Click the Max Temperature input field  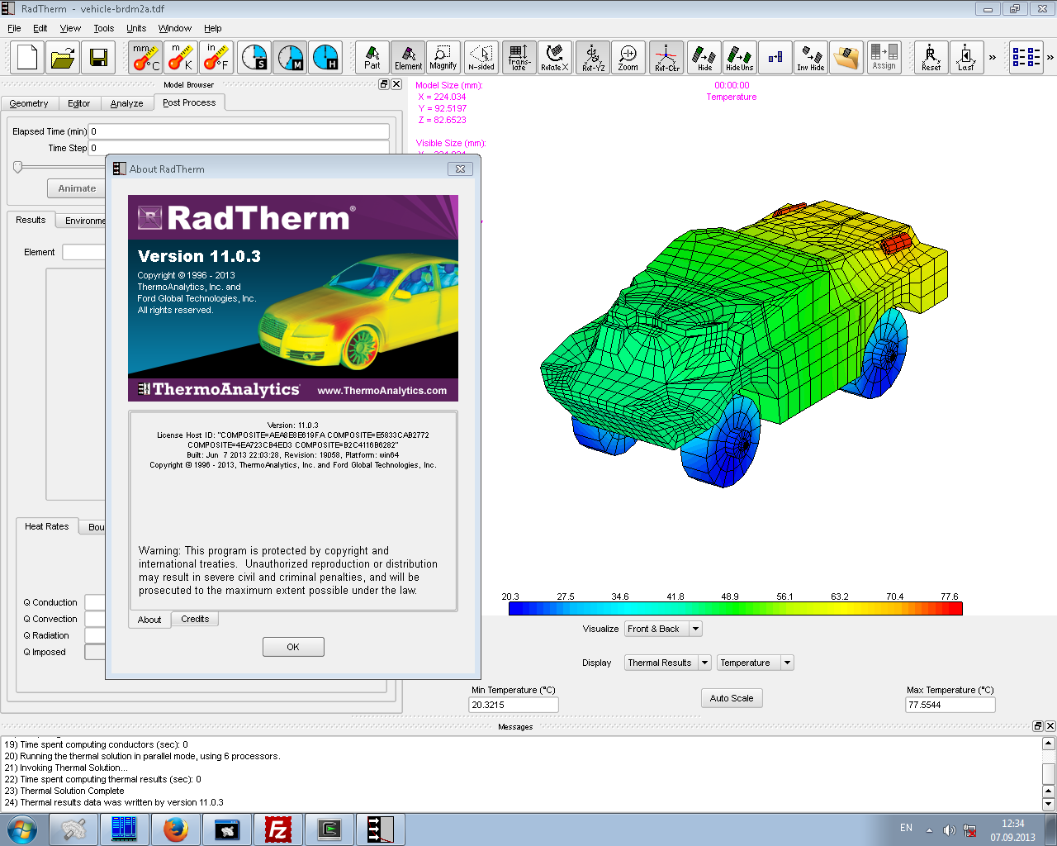pyautogui.click(x=950, y=705)
